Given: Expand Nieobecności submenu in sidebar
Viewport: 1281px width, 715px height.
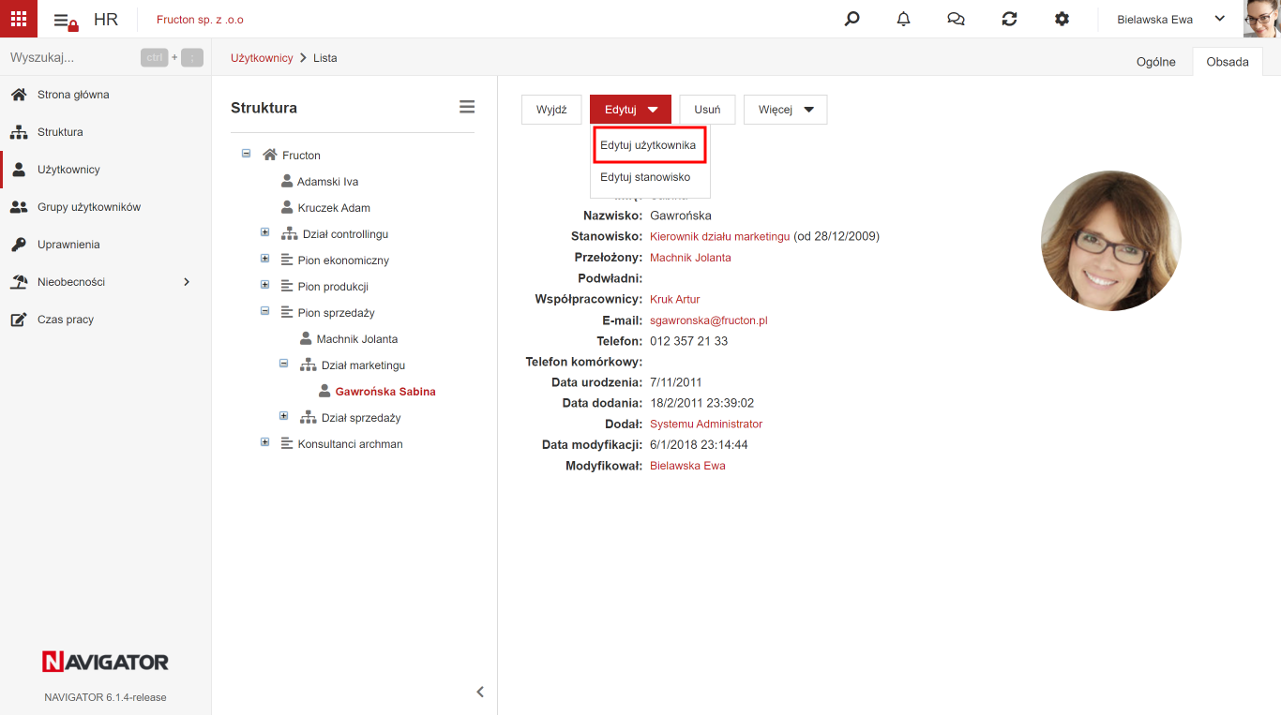Looking at the screenshot, I should tap(187, 282).
